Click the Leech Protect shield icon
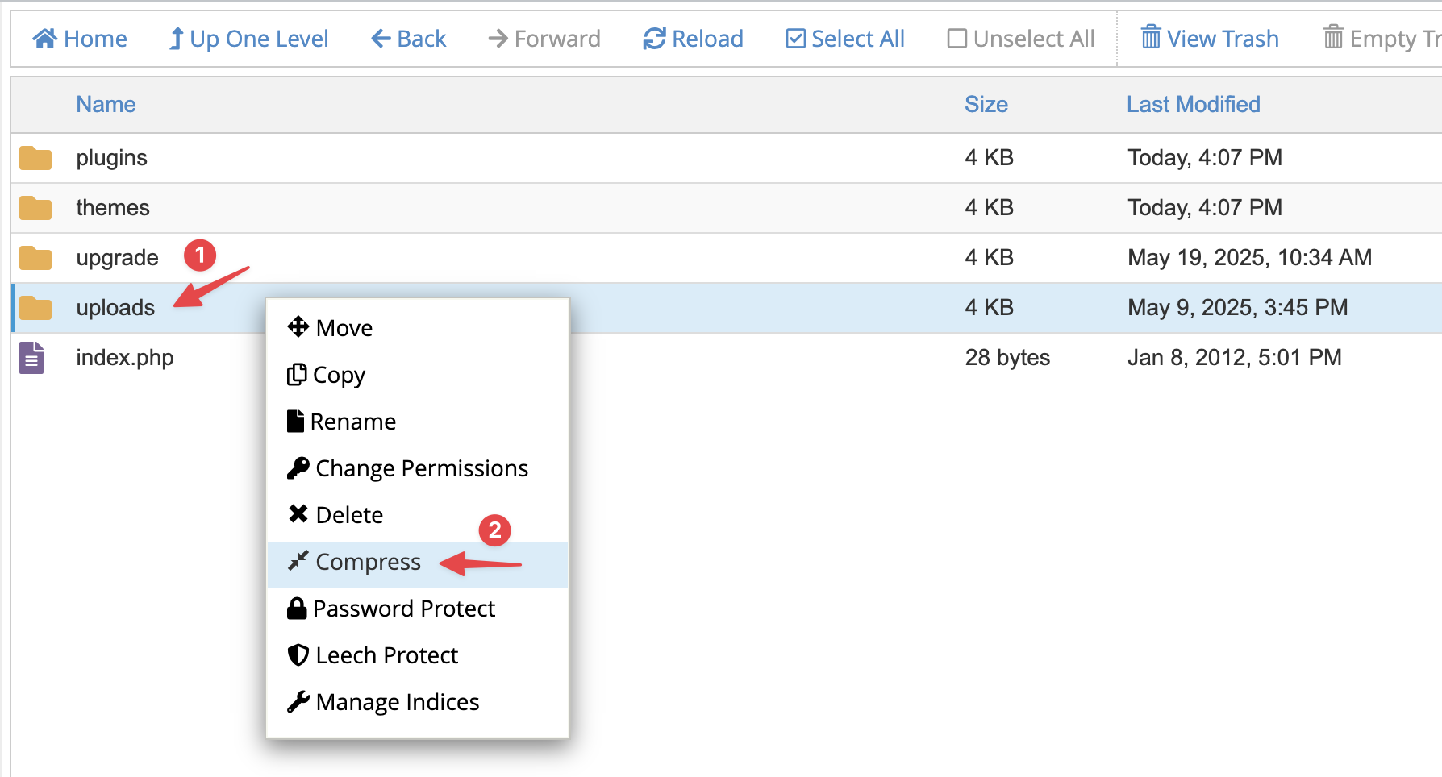This screenshot has height=777, width=1442. 298,654
